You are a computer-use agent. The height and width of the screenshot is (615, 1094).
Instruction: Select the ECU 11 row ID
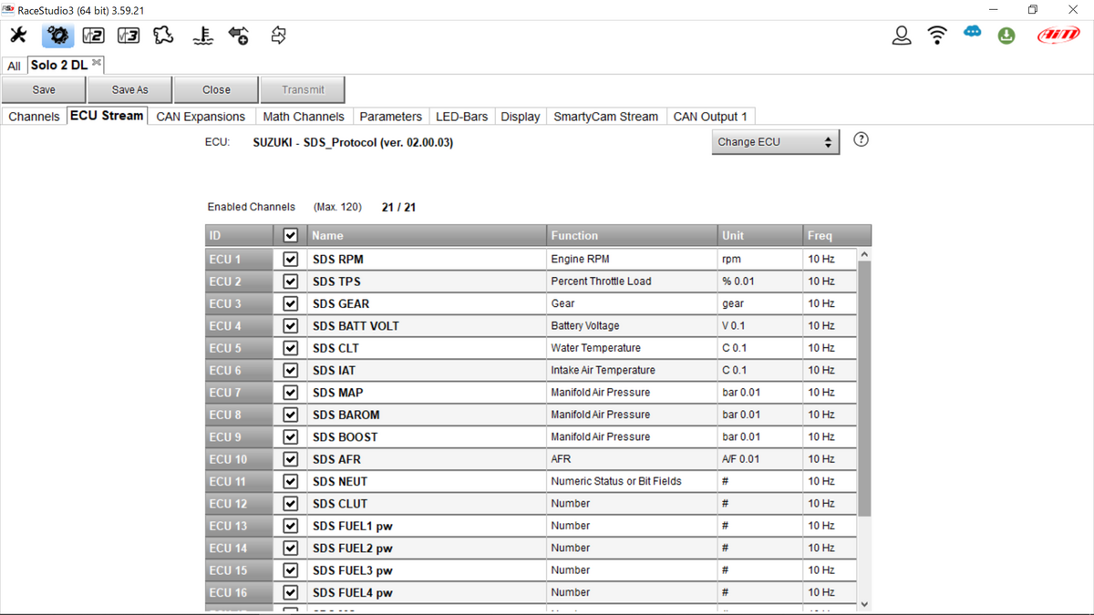[239, 481]
